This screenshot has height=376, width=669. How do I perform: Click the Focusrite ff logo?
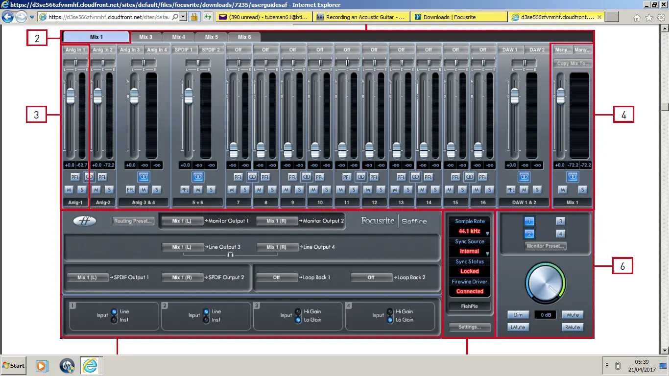[85, 221]
